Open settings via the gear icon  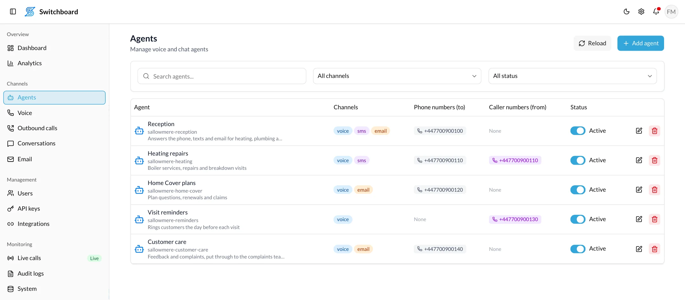coord(641,12)
